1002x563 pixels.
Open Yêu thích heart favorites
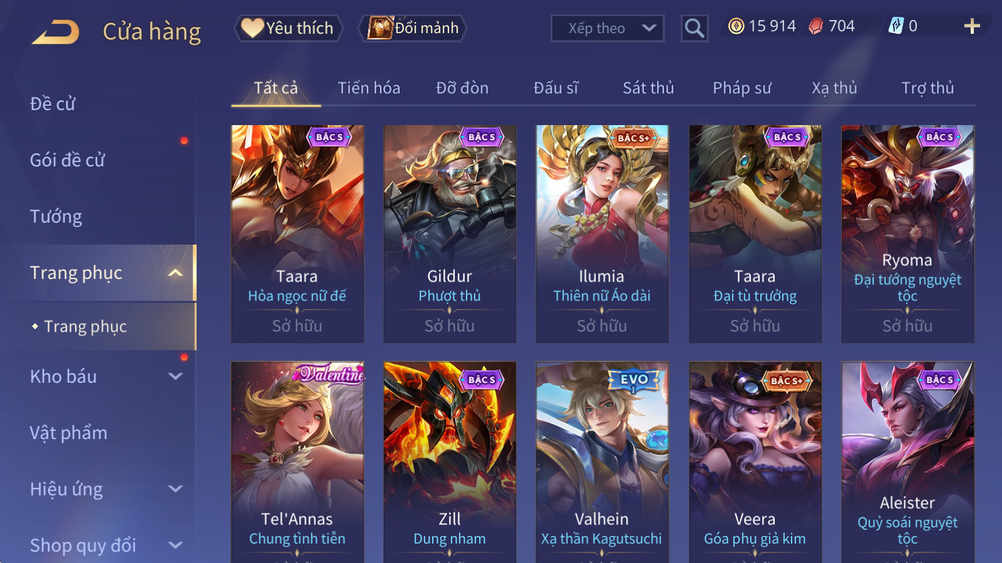[x=289, y=28]
